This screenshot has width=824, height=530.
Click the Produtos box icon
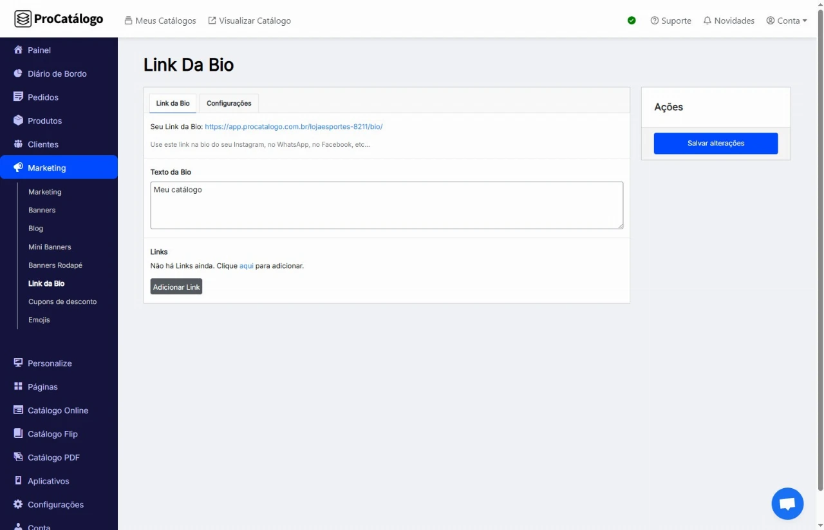[18, 120]
